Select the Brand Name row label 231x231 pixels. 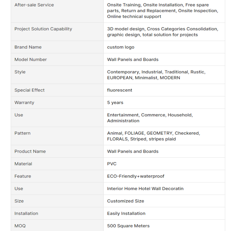(x=28, y=47)
